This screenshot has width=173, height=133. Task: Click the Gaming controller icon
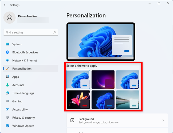coord(7,101)
